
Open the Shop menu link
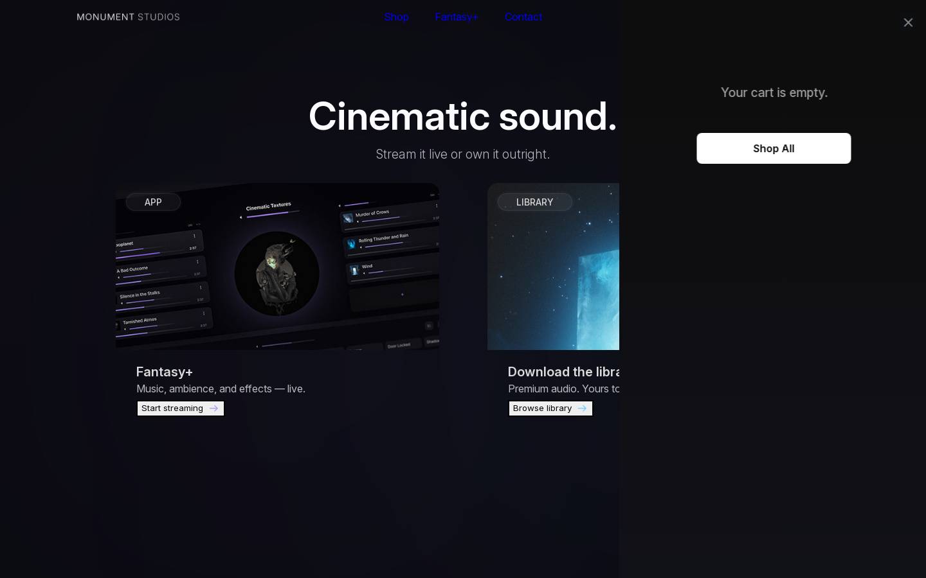[396, 17]
